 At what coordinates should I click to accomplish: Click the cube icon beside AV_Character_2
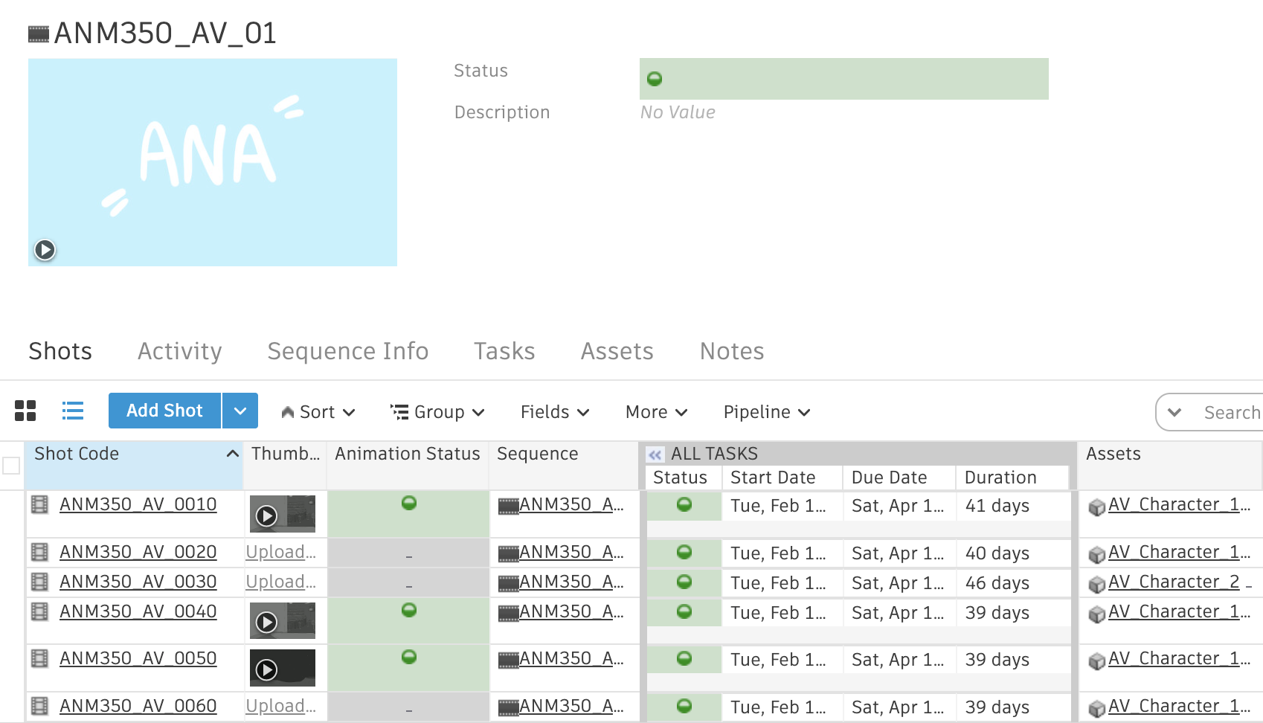[x=1096, y=583]
